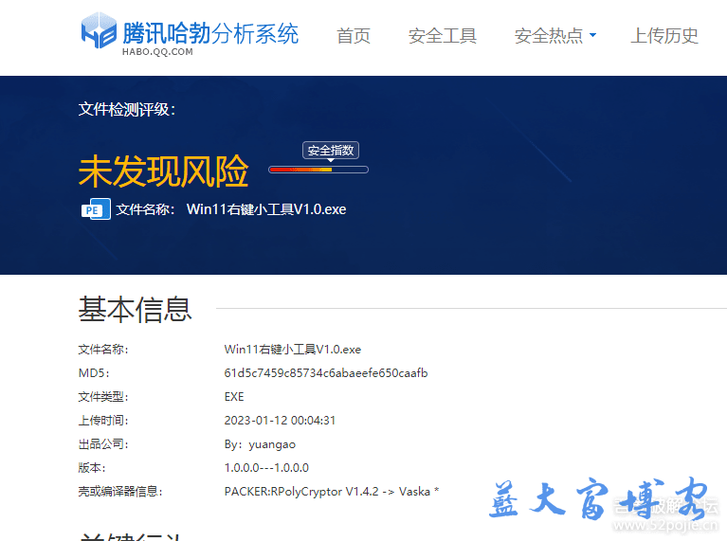This screenshot has height=541, width=727.
Task: Open the 安全工具 nav item
Action: 443,36
